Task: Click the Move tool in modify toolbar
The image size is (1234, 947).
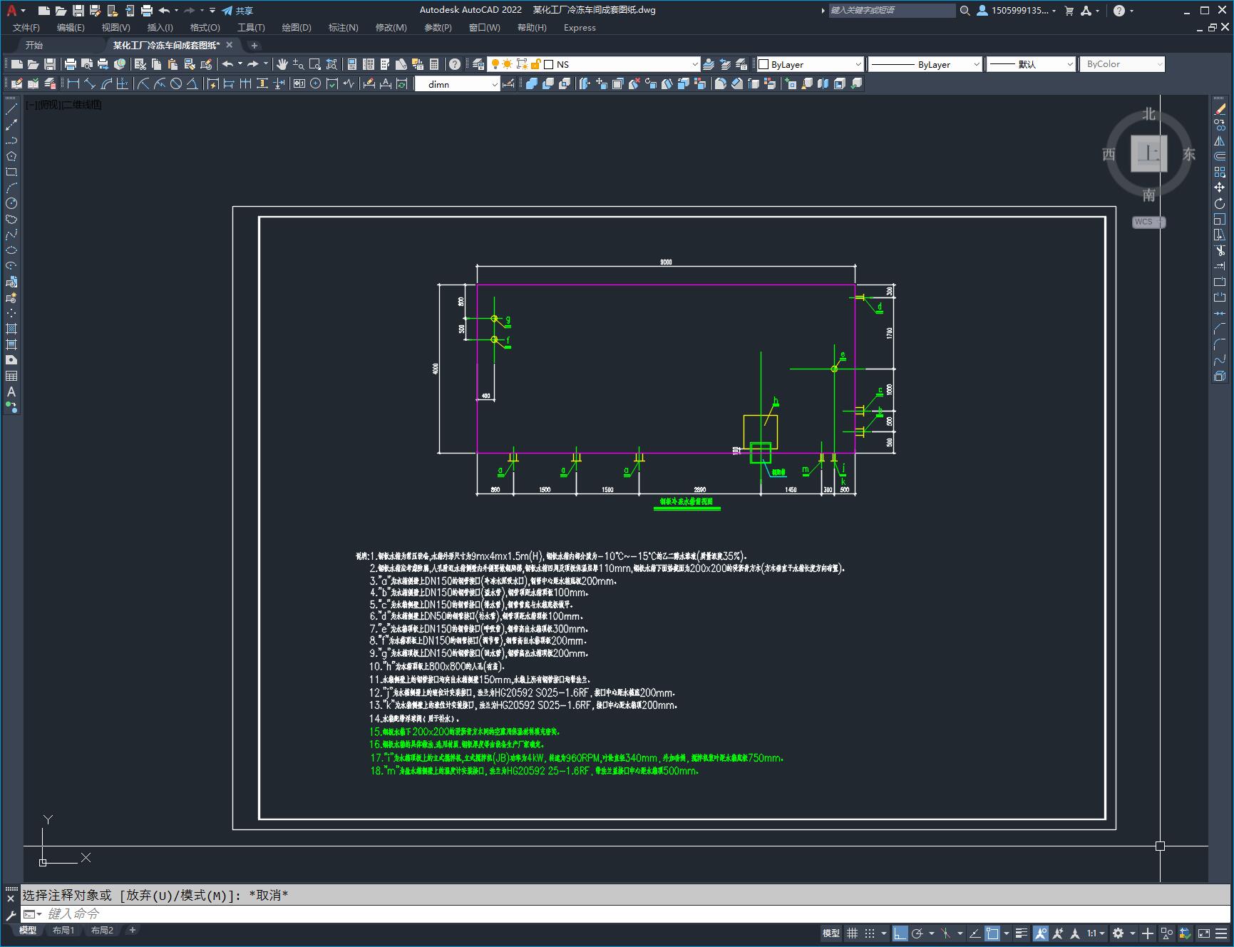Action: click(x=1220, y=188)
